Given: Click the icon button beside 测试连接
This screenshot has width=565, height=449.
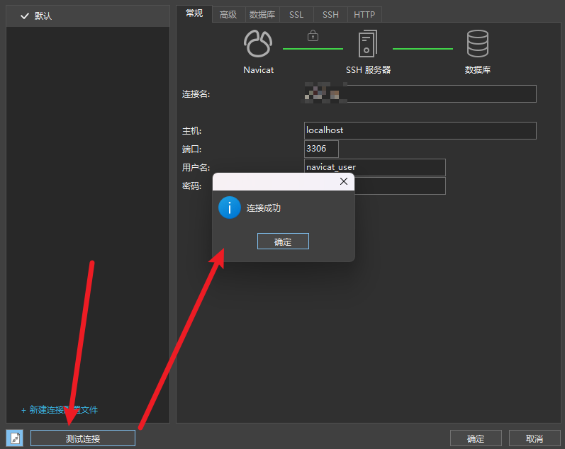Looking at the screenshot, I should (15, 438).
